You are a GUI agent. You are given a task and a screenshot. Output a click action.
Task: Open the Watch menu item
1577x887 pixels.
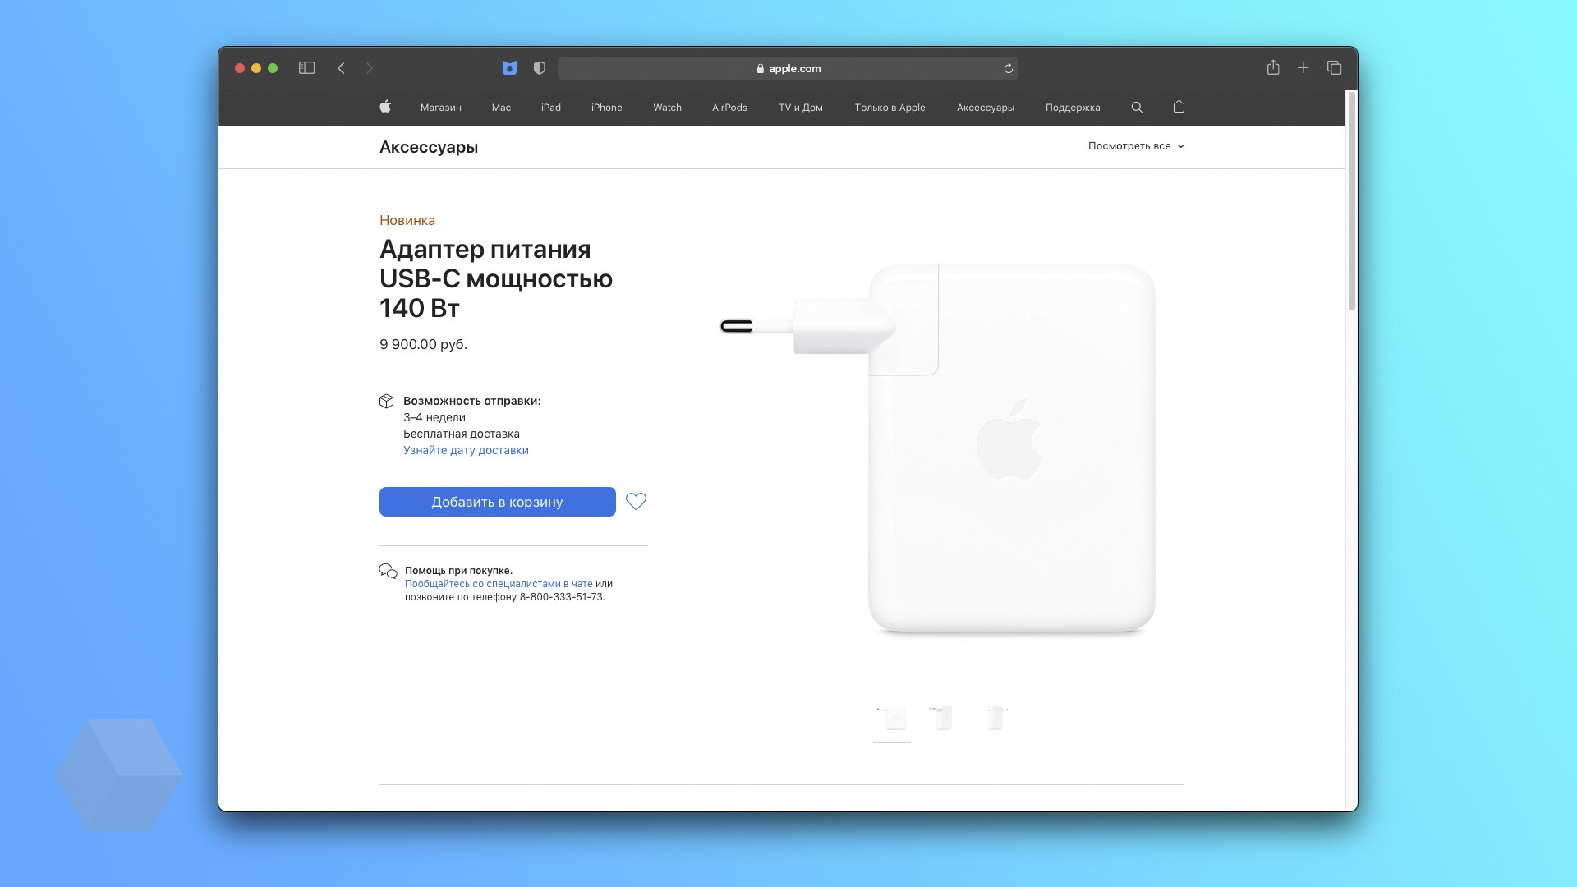(x=667, y=108)
